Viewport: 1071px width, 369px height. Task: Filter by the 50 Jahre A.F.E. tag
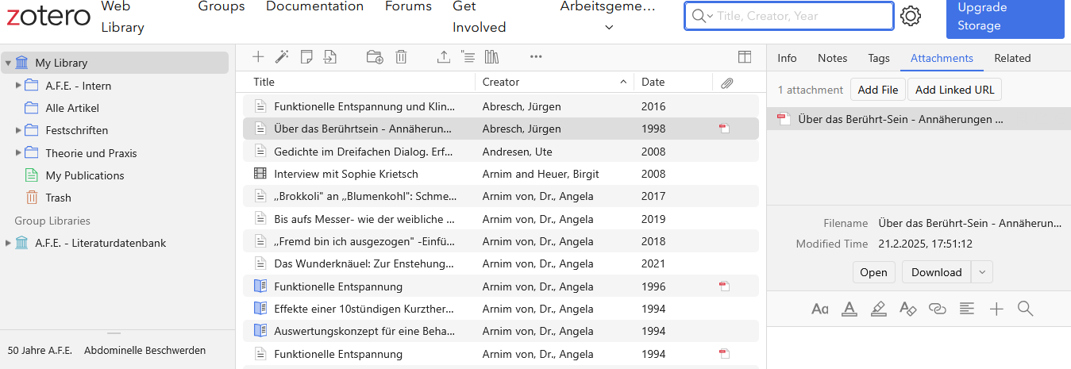click(x=40, y=350)
